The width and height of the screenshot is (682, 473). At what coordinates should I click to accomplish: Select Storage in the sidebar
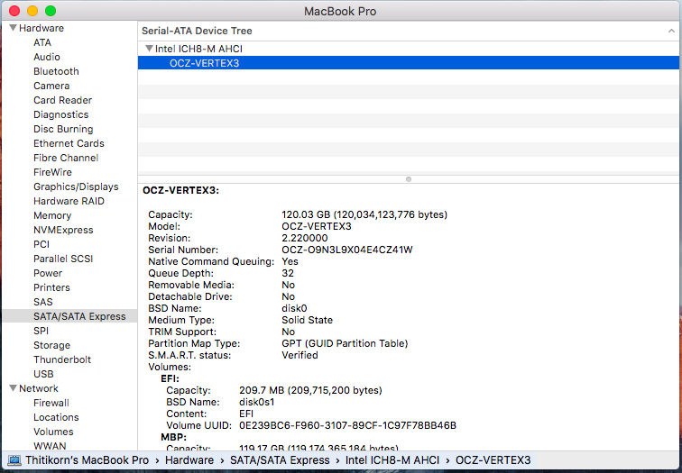point(51,345)
